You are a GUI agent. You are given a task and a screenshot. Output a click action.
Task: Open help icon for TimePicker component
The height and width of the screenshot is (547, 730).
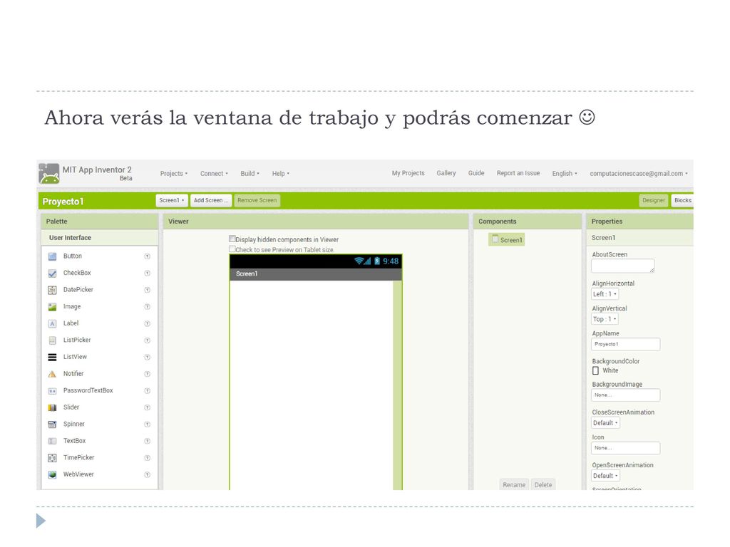pos(147,458)
